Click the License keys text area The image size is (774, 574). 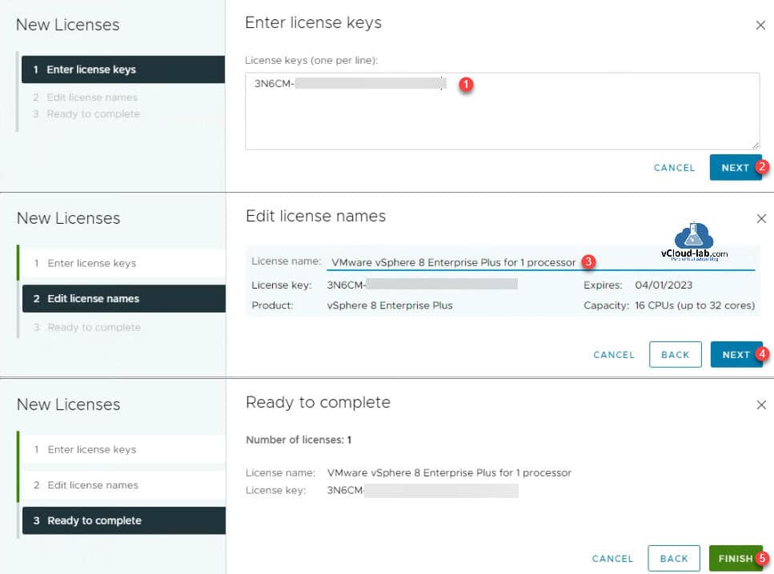(x=502, y=111)
